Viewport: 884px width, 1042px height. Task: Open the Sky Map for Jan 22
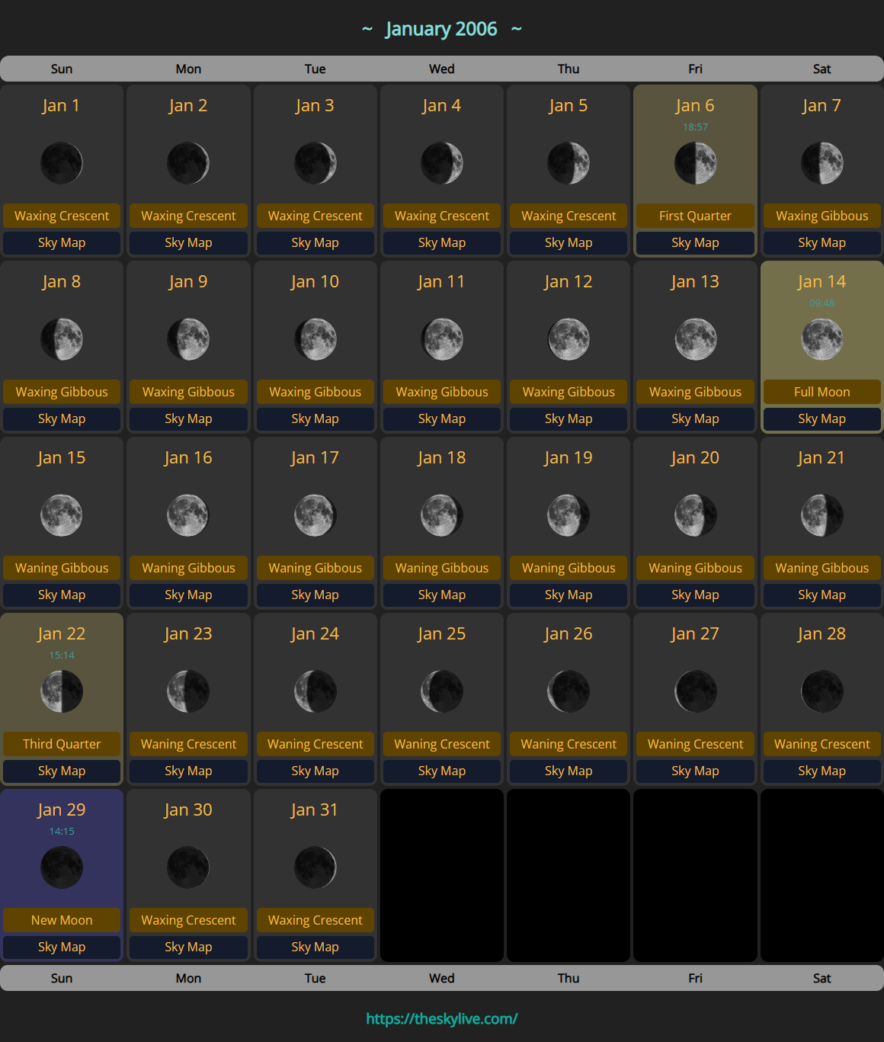point(62,771)
